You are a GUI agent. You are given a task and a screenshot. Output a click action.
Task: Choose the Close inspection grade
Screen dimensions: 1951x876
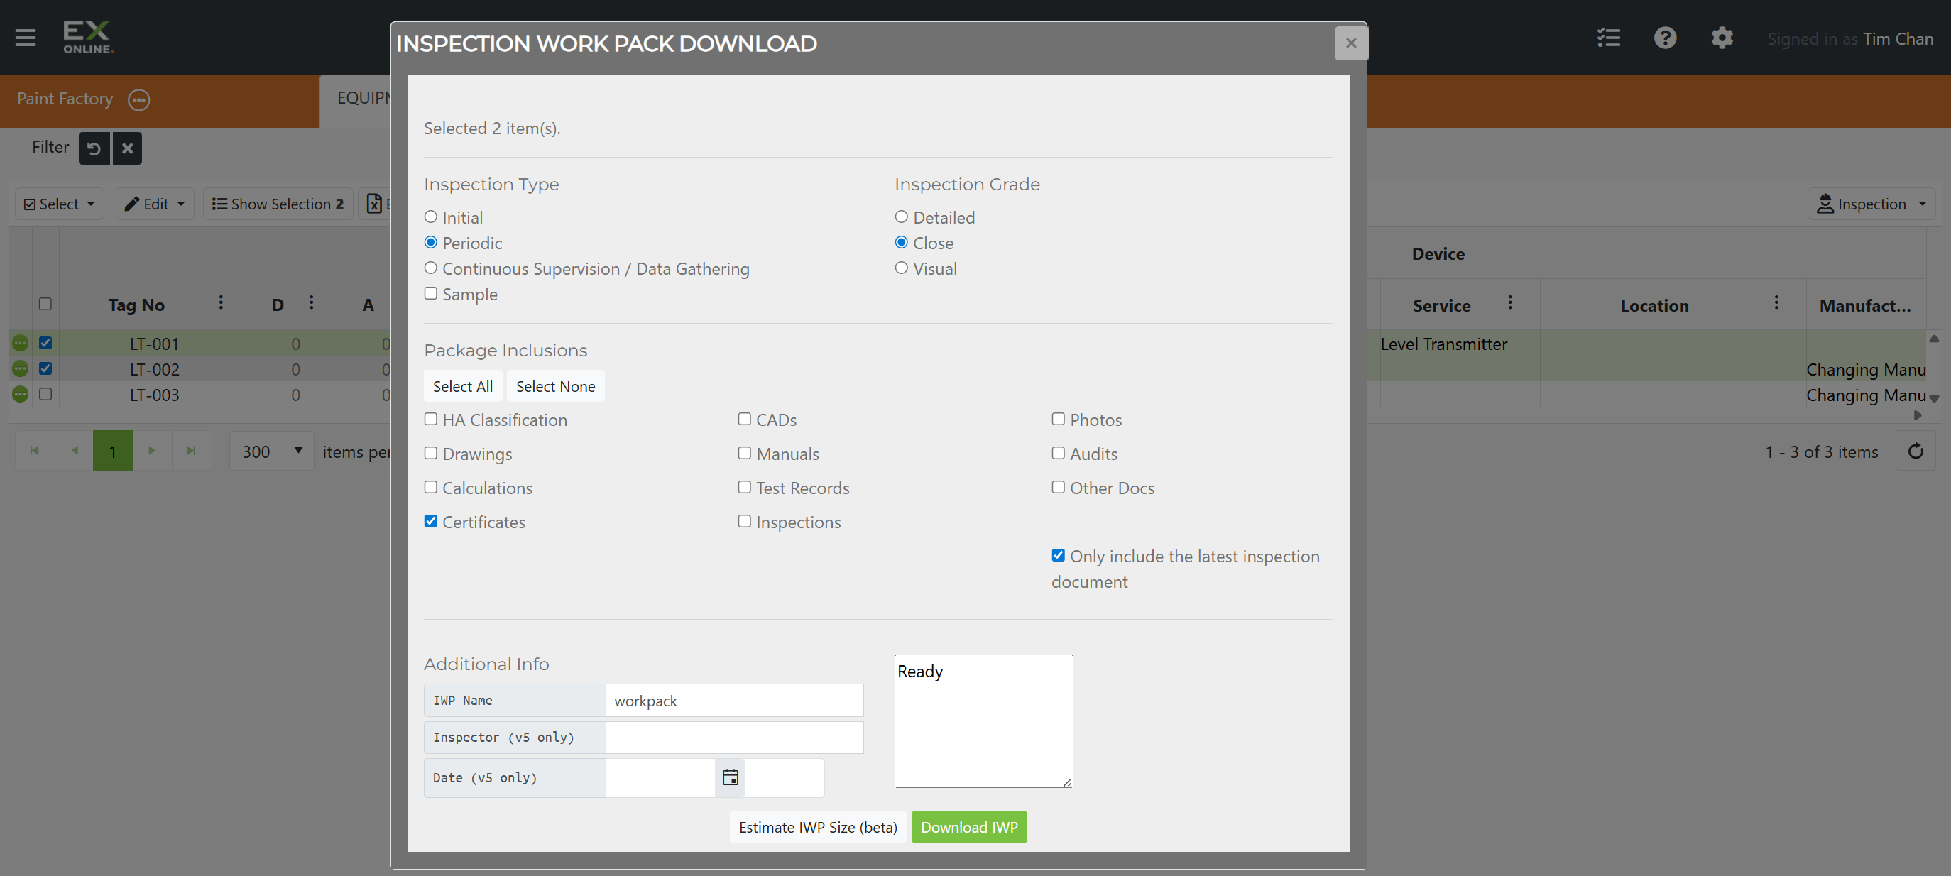point(901,242)
